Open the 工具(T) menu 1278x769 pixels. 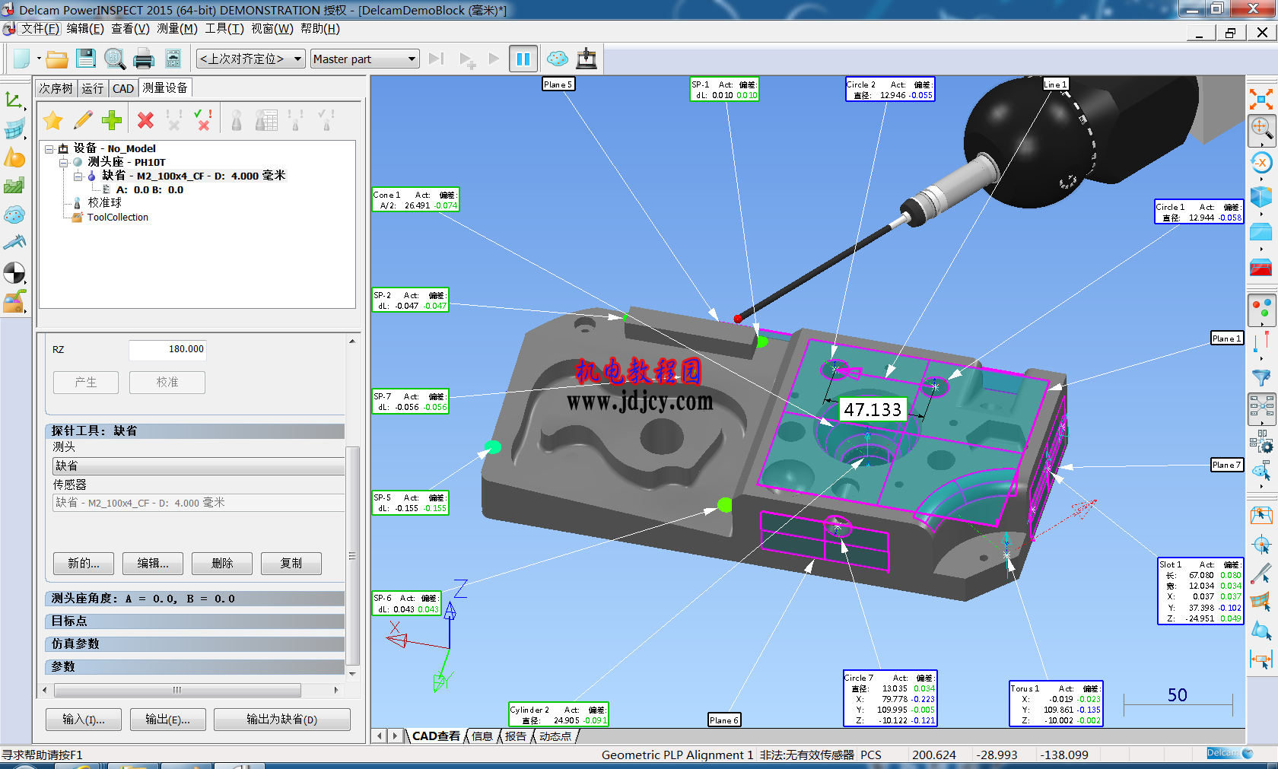tap(224, 29)
